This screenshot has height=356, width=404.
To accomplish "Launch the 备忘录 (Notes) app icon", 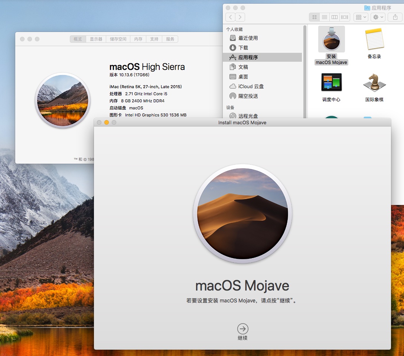I will coord(374,41).
